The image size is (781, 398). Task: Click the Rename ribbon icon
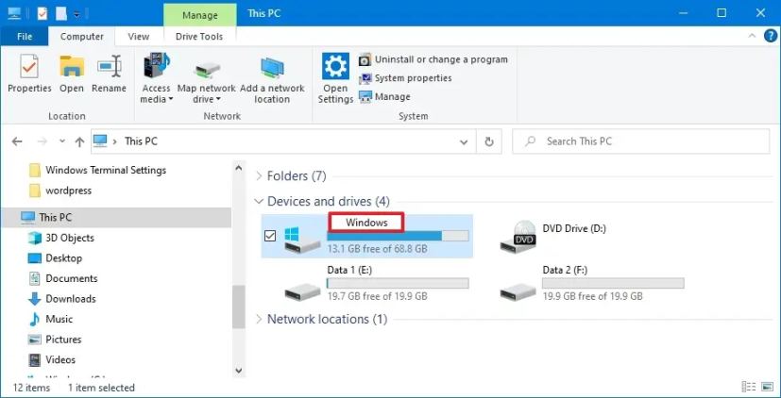(109, 74)
